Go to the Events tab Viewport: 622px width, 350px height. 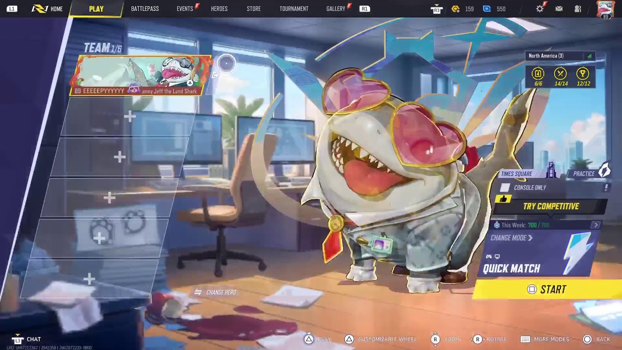[x=185, y=9]
